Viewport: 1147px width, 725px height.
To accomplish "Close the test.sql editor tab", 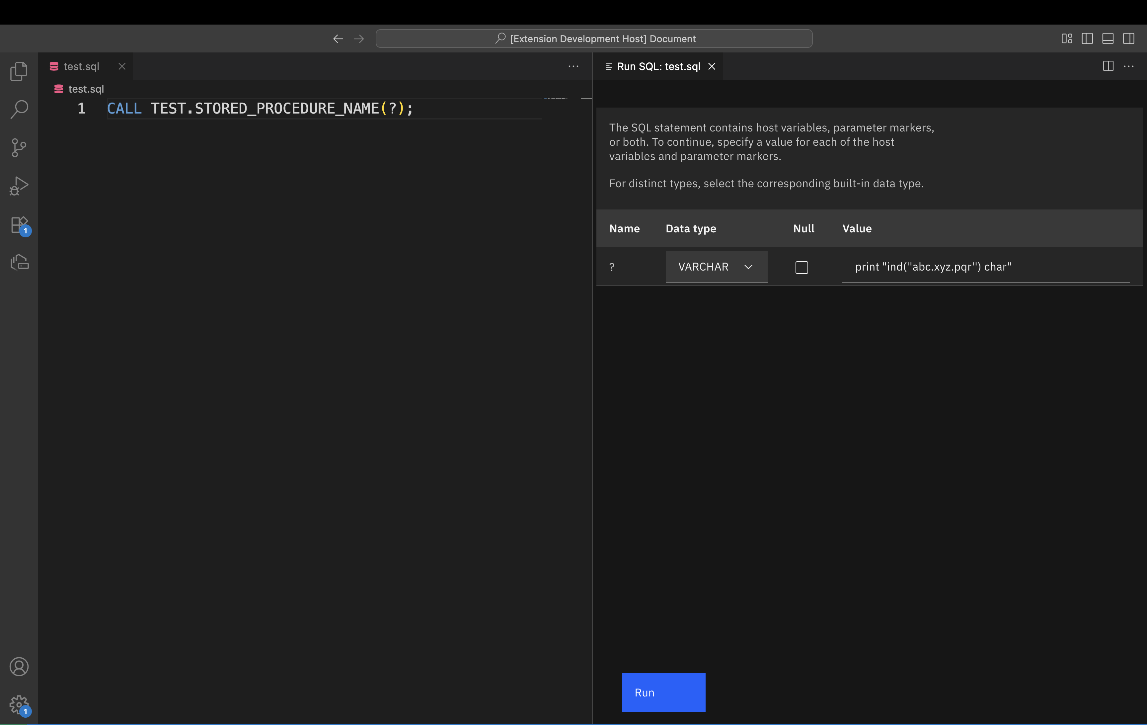I will click(x=122, y=66).
